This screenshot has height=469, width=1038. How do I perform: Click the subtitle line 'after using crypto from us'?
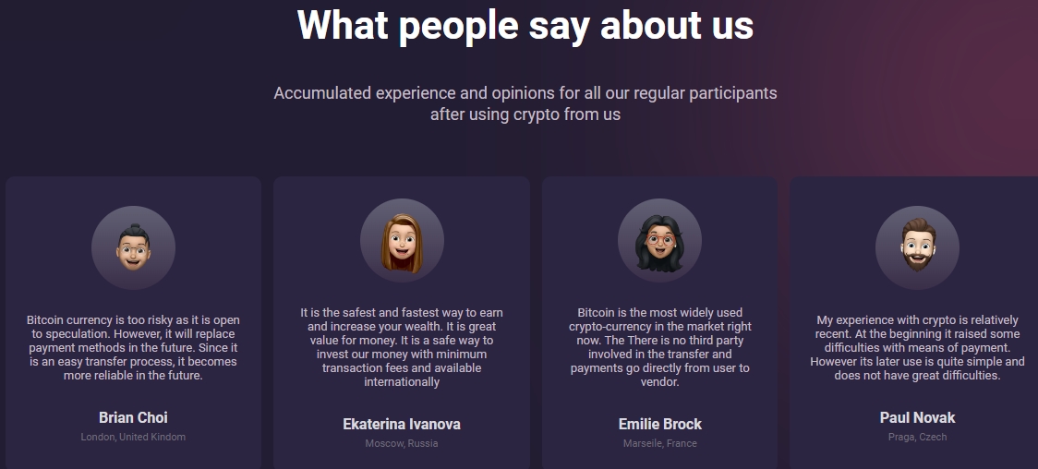tap(525, 115)
